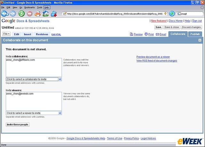
Task: Go to Home with the house icon
Action: coord(45,13)
